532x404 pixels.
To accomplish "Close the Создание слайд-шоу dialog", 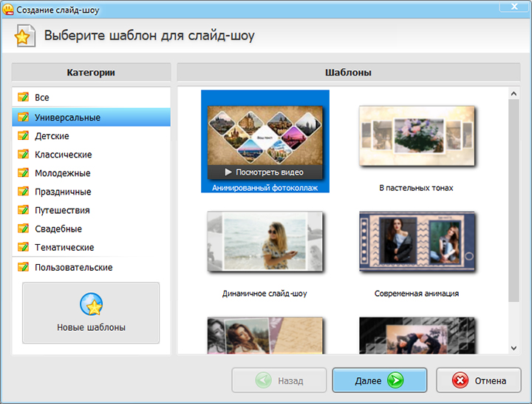I will pyautogui.click(x=514, y=7).
